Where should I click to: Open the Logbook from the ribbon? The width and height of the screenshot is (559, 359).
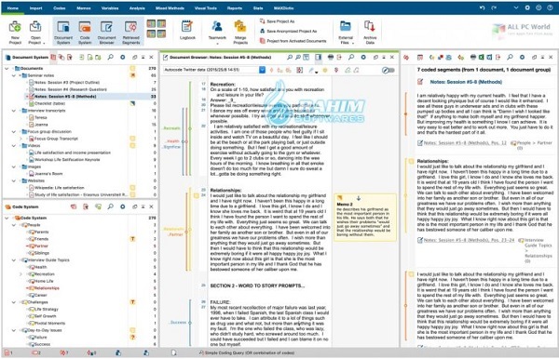187,30
